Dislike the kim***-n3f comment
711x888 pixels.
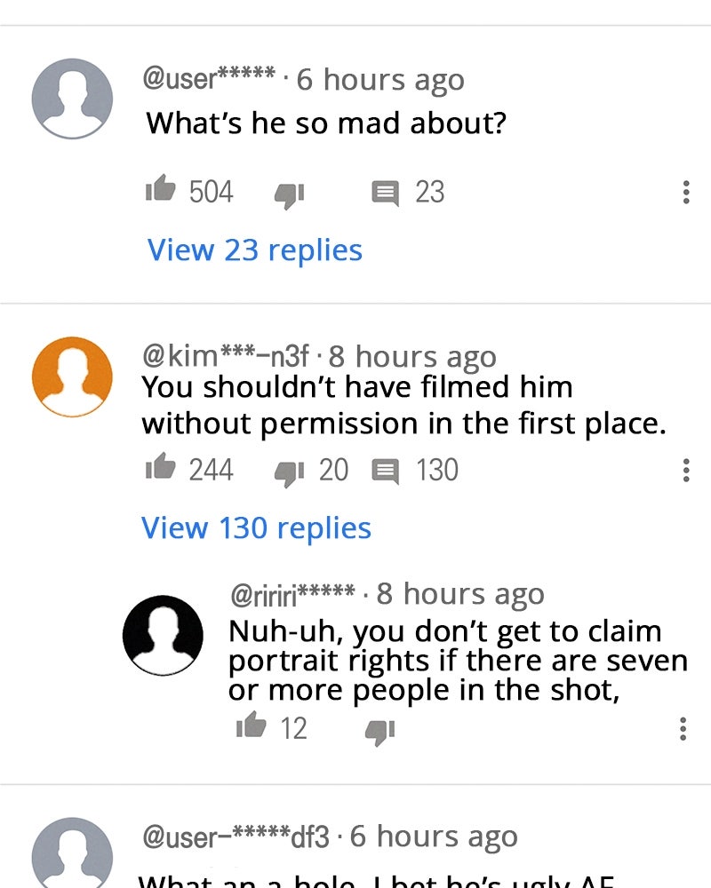[x=290, y=473]
